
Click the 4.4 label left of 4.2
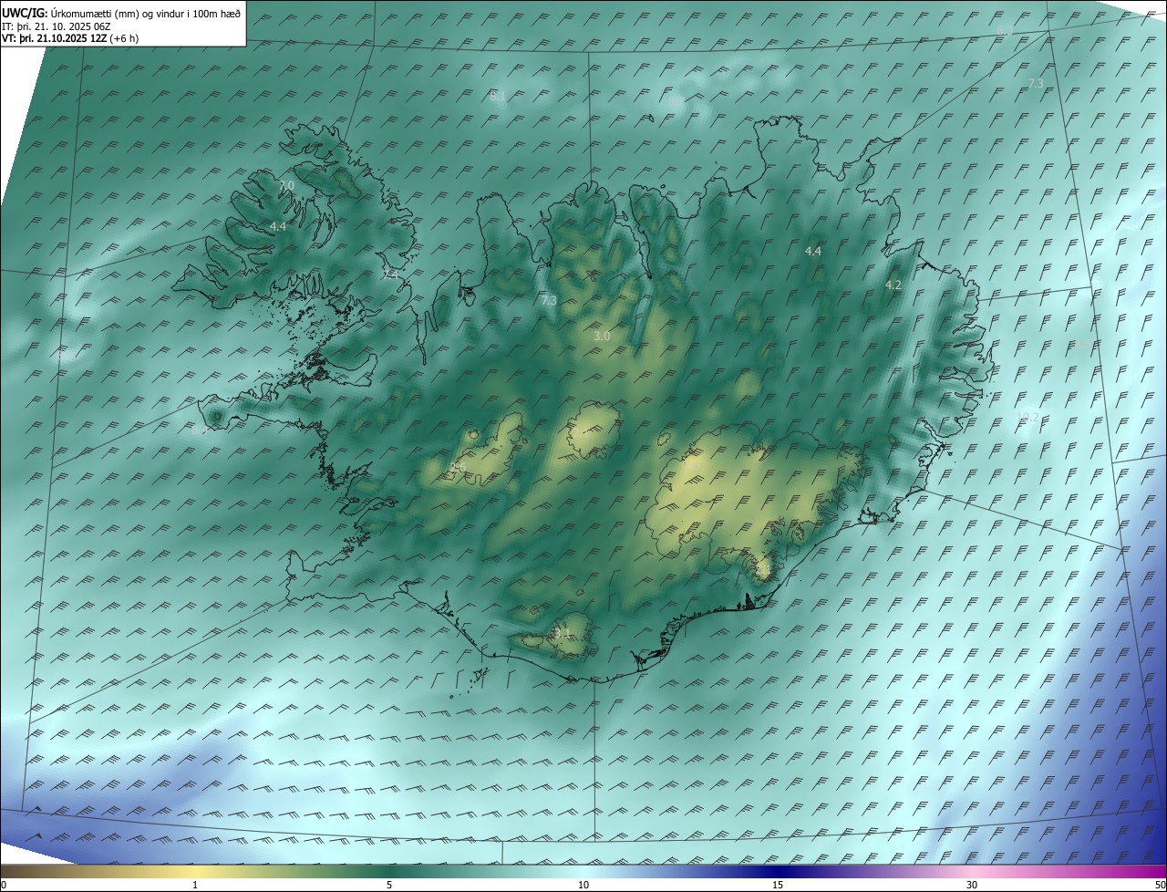click(x=813, y=251)
